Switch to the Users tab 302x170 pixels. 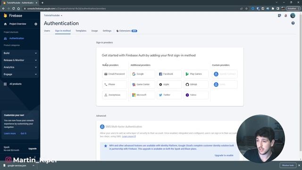click(x=47, y=31)
